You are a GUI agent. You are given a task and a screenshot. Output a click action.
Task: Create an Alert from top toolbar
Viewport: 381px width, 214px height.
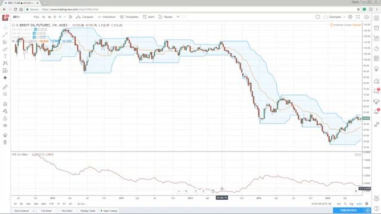148,17
